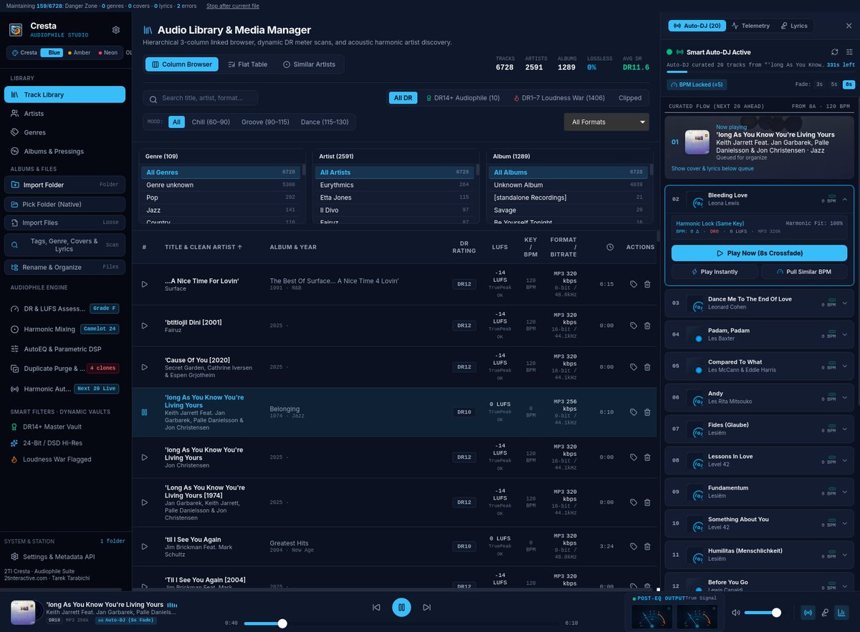
Task: Open tag editor for 'Cause Of You [2020]'
Action: click(x=634, y=367)
